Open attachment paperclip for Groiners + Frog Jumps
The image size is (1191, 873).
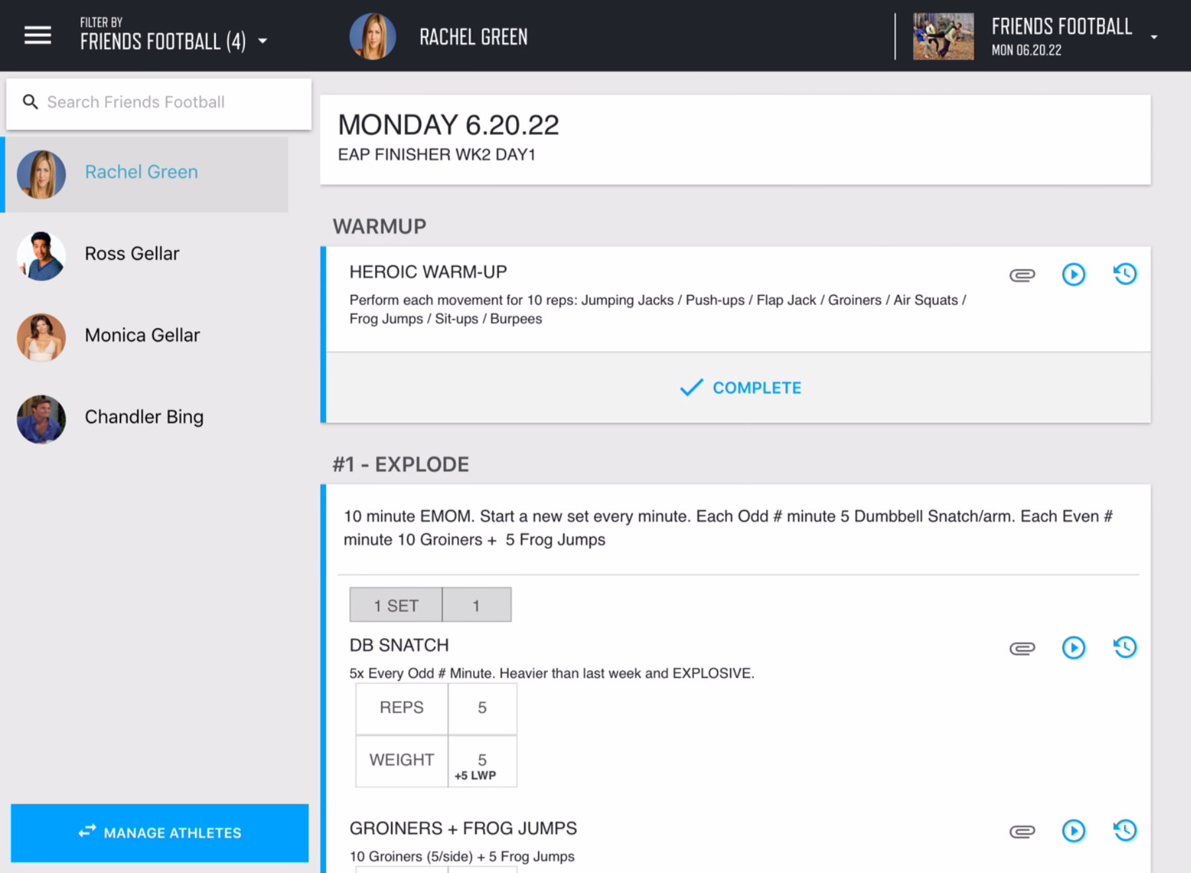coord(1022,831)
